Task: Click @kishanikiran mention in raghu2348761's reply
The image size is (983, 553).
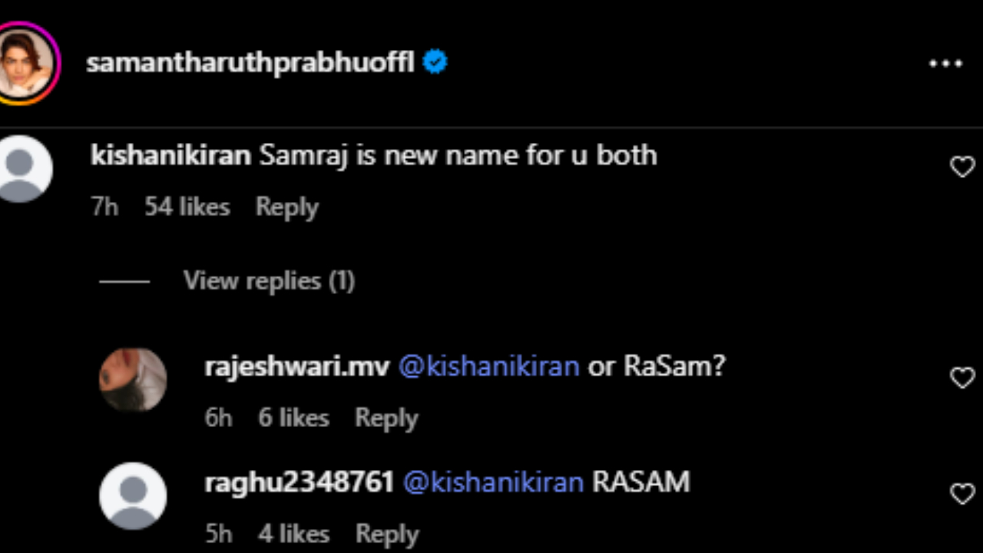Action: click(x=493, y=482)
